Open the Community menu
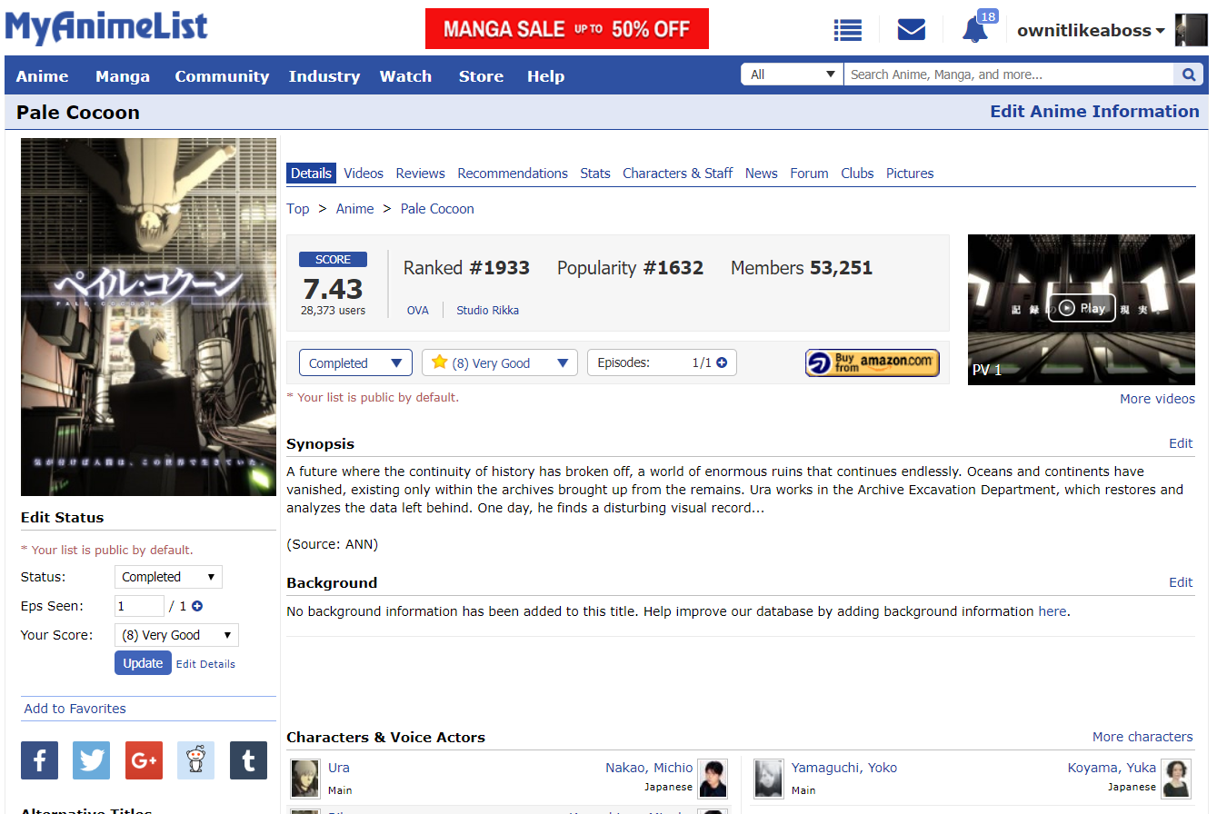 (x=222, y=76)
